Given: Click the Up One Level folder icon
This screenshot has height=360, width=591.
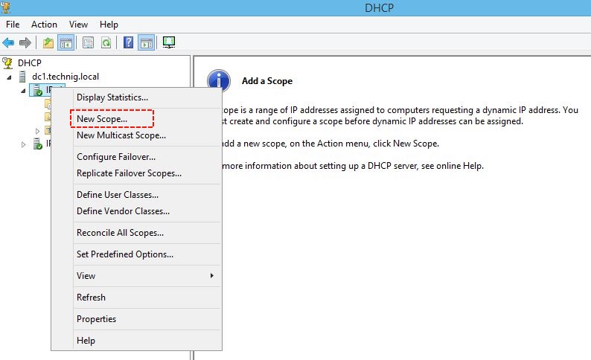Looking at the screenshot, I should [48, 42].
